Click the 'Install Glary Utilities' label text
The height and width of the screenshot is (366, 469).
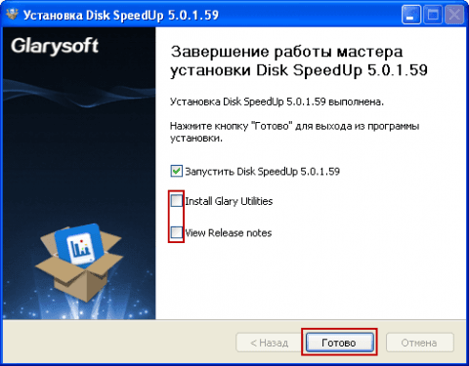coord(229,201)
